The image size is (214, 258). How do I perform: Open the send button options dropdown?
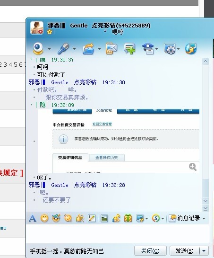(x=204, y=251)
